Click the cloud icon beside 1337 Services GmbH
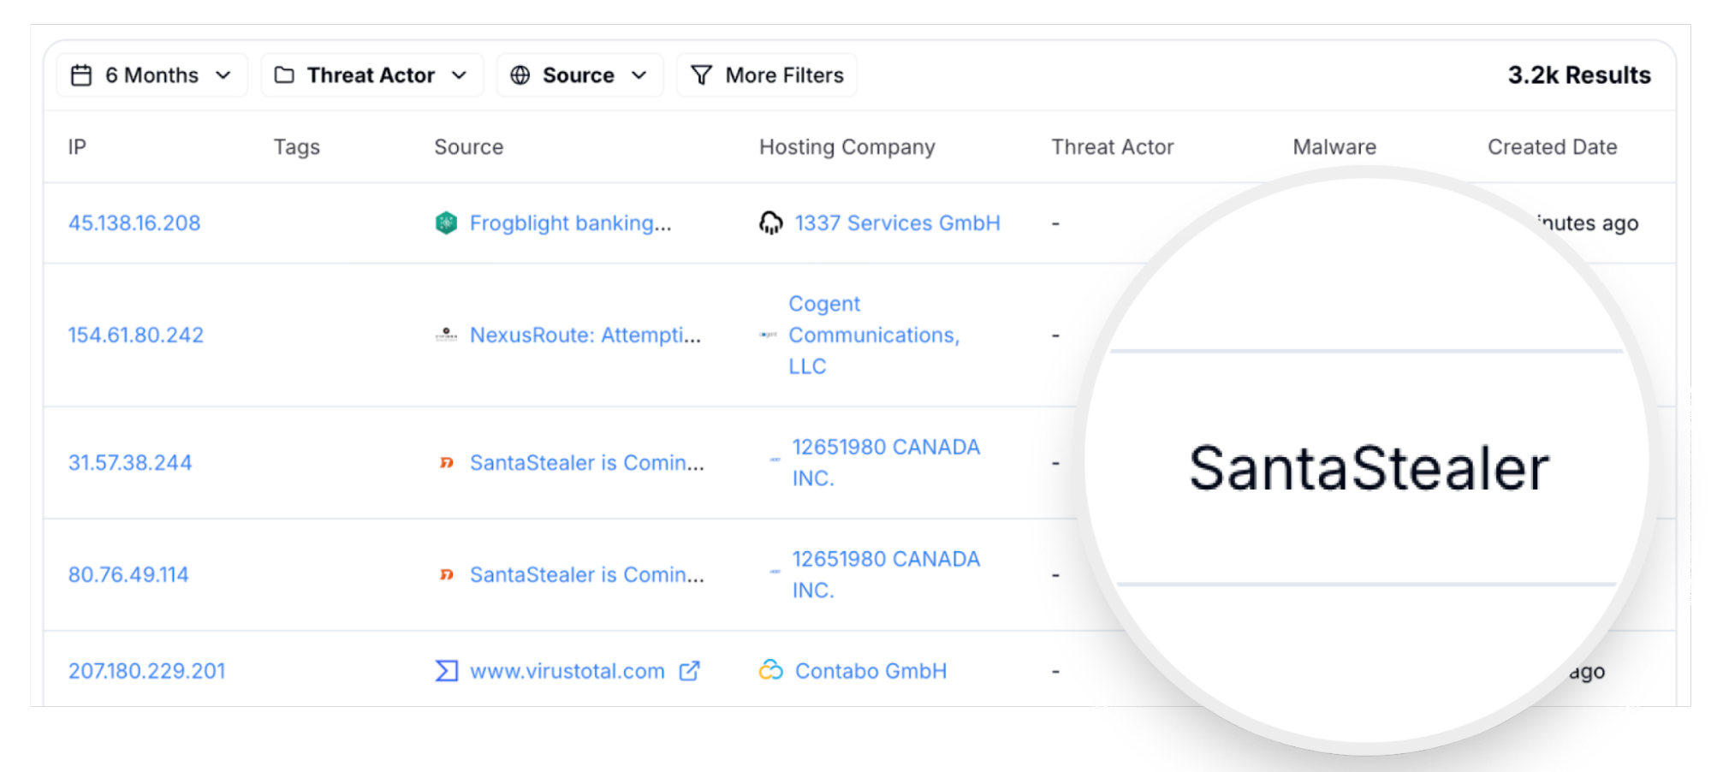This screenshot has height=772, width=1711. 770,223
